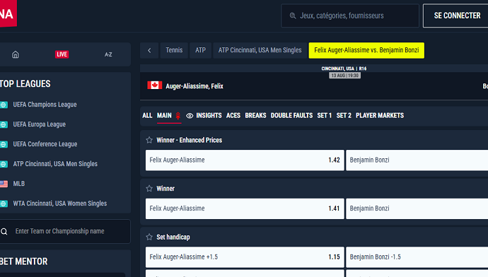488x277 pixels.
Task: Click the BET MENTOR heading
Action: [x=23, y=261]
